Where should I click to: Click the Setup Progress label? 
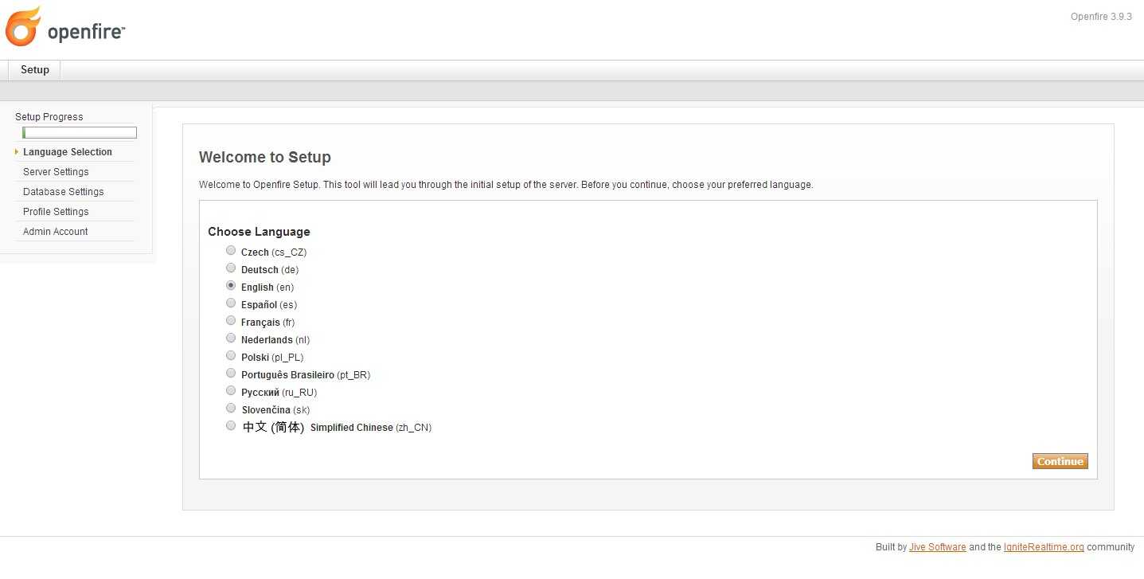coord(49,117)
